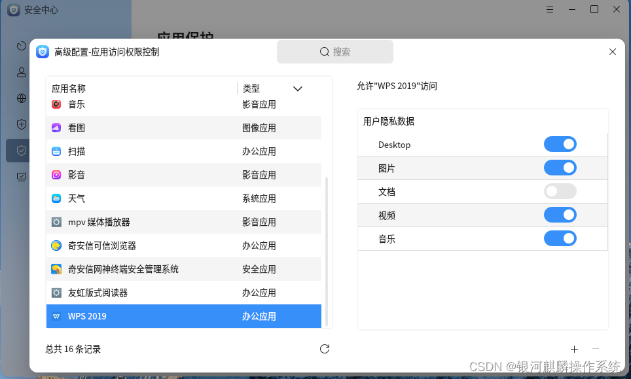Toggle 视频 access switch

tap(560, 215)
